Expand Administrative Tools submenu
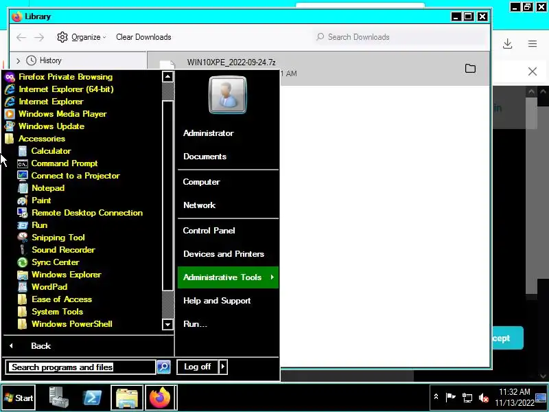Screen dimensions: 549x412 (228, 277)
